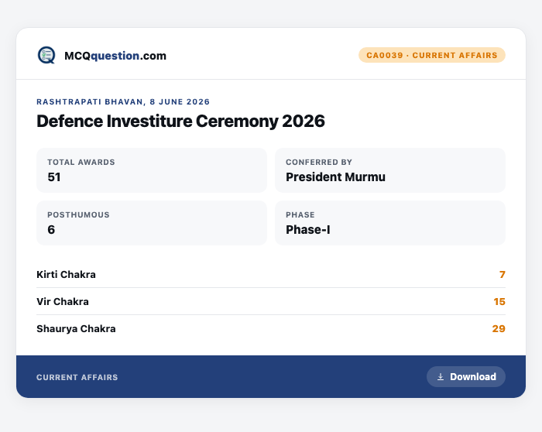Select the Vir Chakra row
This screenshot has height=432, width=542.
271,301
